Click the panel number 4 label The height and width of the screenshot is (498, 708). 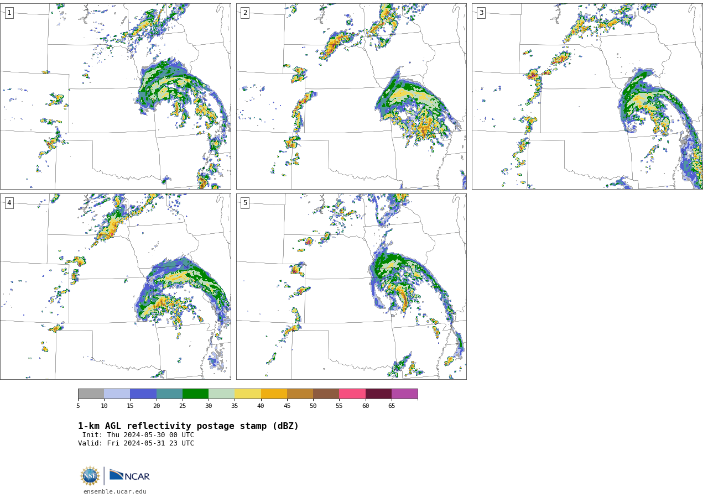(9, 203)
